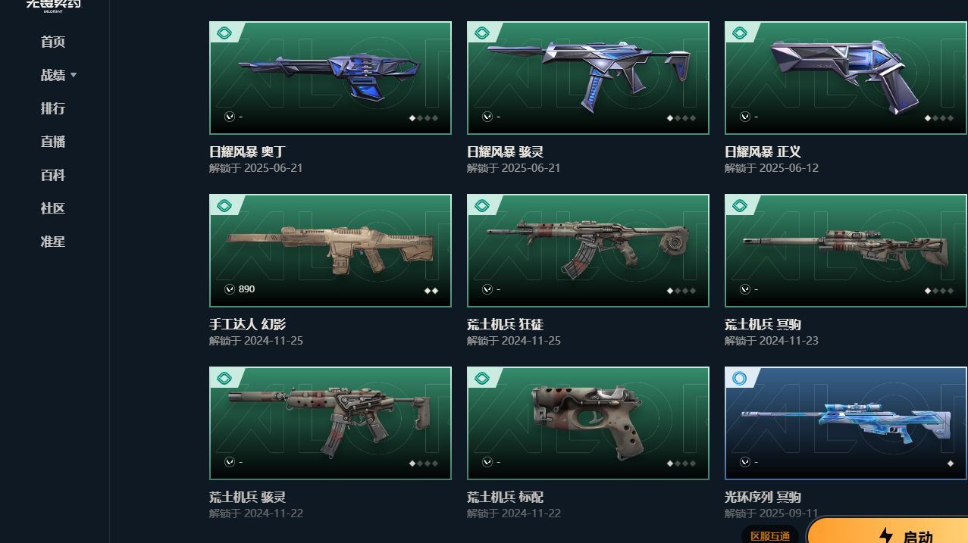Open the 社区 sidebar page

53,208
